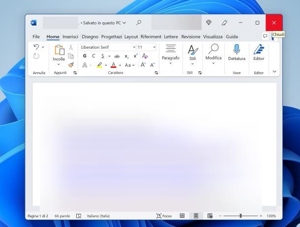Click the undo arrow icon
300x227 pixels.
(36, 47)
